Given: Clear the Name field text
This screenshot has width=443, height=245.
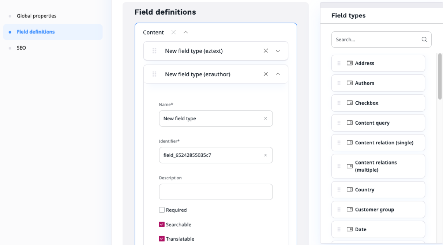Looking at the screenshot, I should click(266, 119).
